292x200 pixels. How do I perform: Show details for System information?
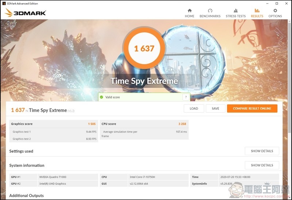pyautogui.click(x=262, y=165)
